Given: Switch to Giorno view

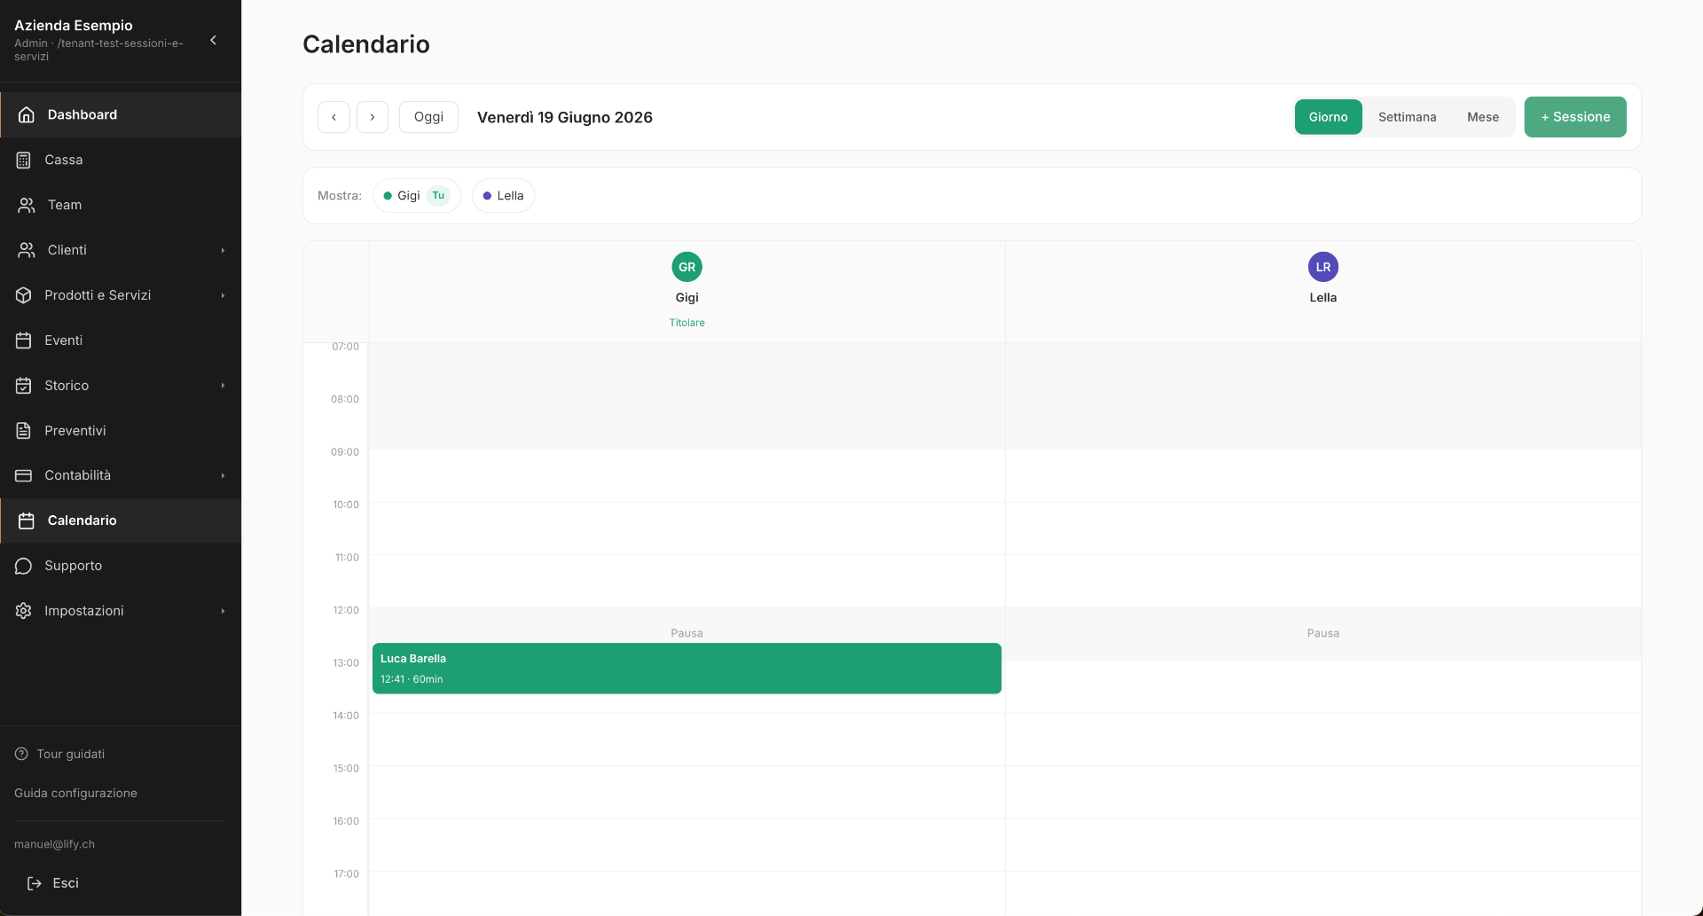Looking at the screenshot, I should pyautogui.click(x=1328, y=117).
